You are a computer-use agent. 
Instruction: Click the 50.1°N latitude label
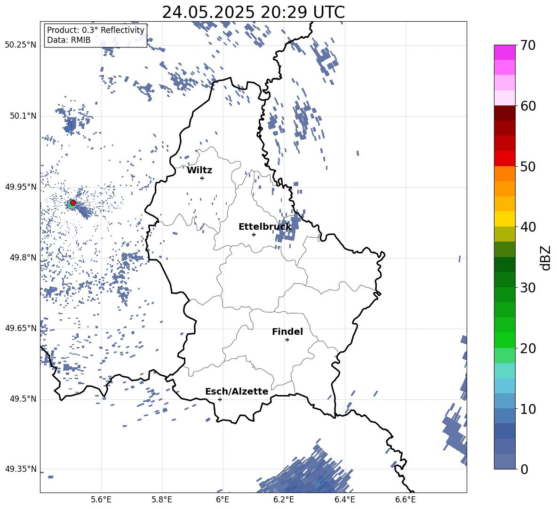(x=23, y=116)
